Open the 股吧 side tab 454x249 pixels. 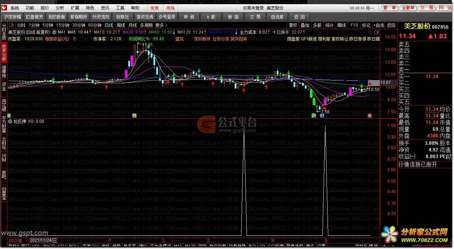(4, 174)
